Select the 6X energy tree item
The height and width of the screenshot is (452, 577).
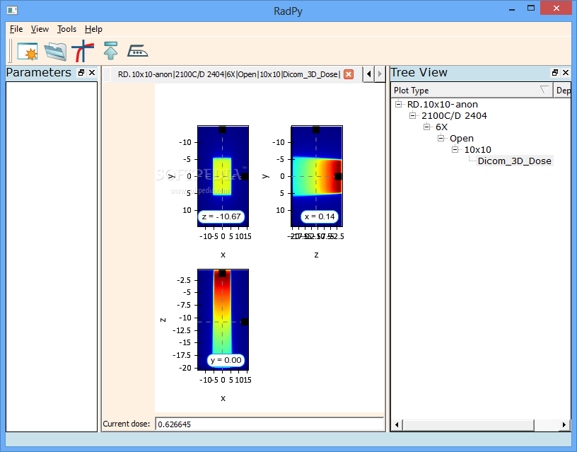pyautogui.click(x=441, y=127)
